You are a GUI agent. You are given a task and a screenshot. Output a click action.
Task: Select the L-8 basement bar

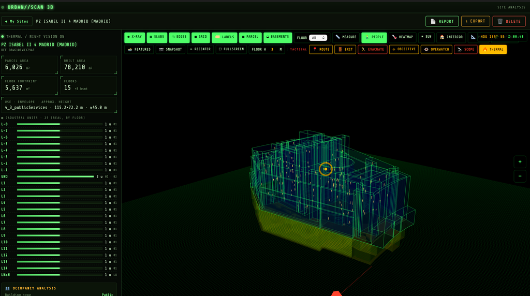pos(60,124)
